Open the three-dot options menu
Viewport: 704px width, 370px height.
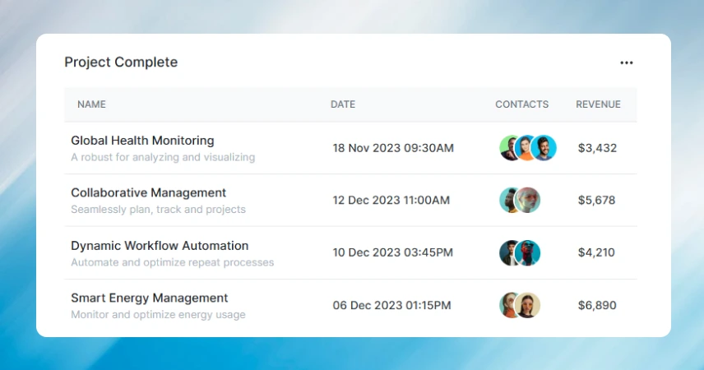tap(627, 62)
